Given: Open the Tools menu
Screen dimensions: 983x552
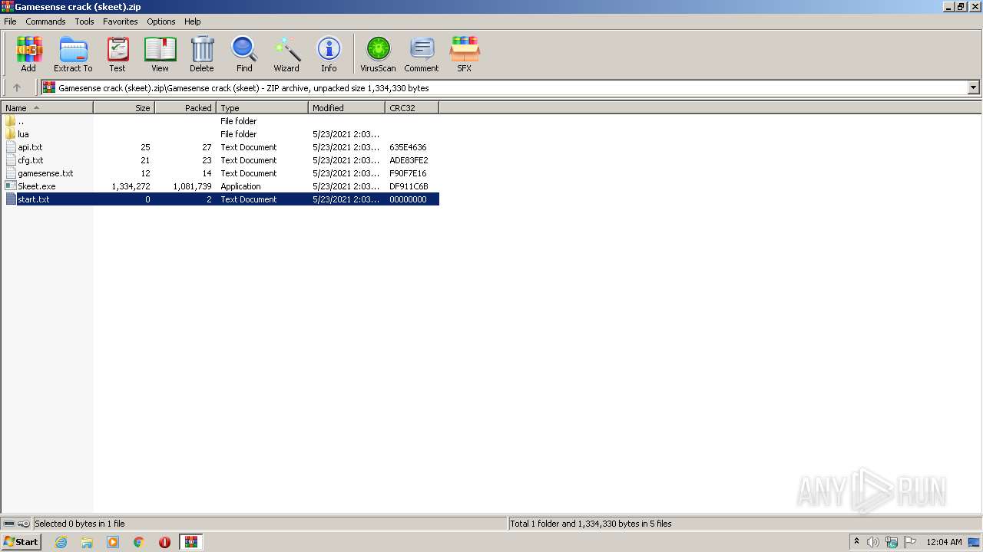Looking at the screenshot, I should point(84,21).
